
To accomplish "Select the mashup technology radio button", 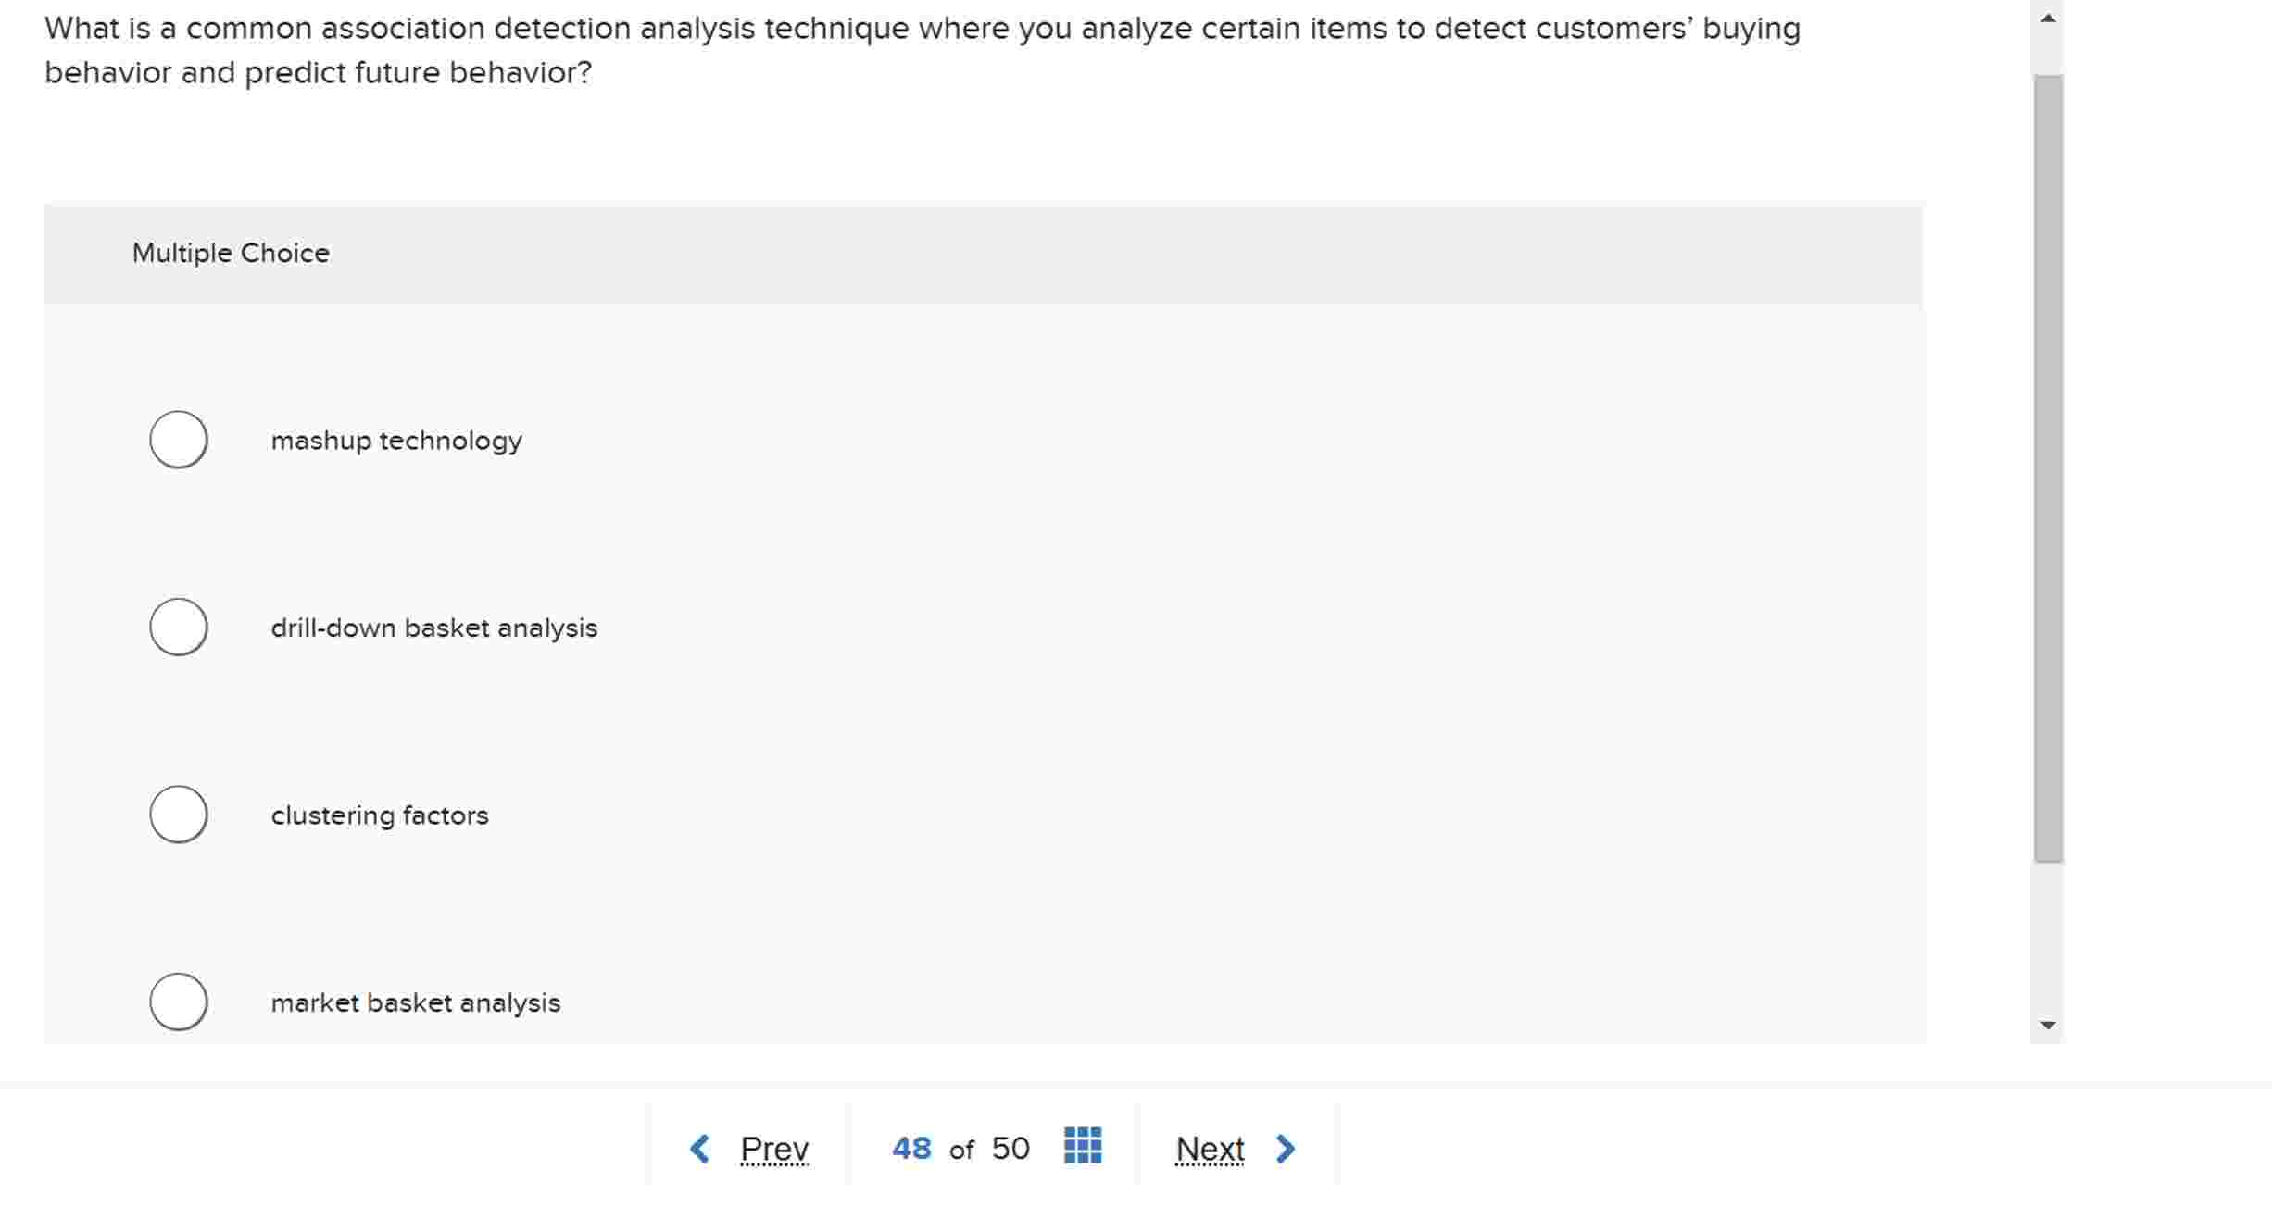I will click(178, 440).
